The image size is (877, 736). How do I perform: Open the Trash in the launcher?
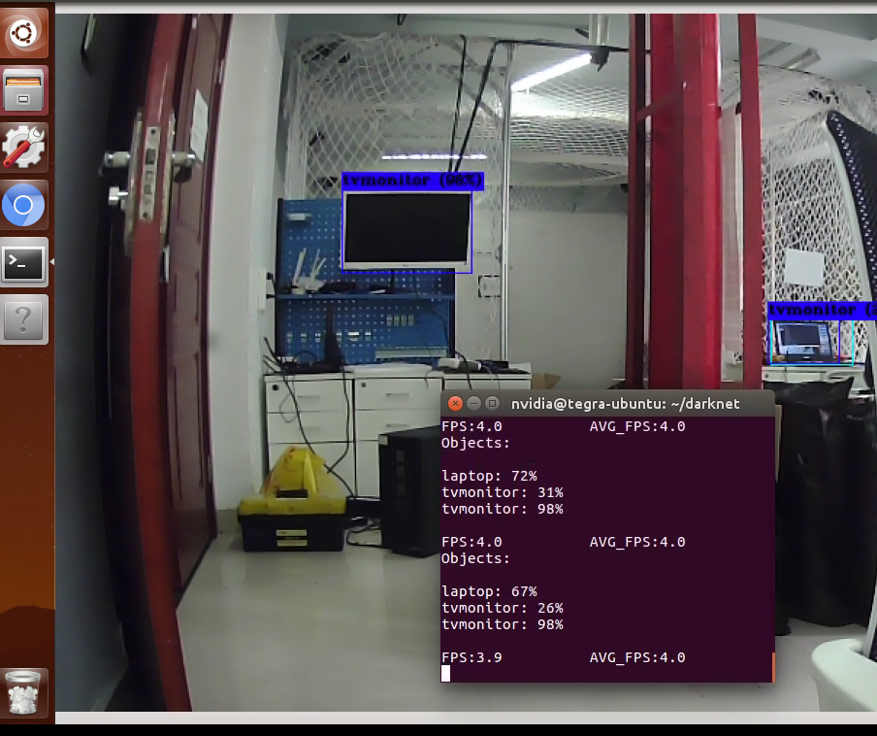point(23,693)
